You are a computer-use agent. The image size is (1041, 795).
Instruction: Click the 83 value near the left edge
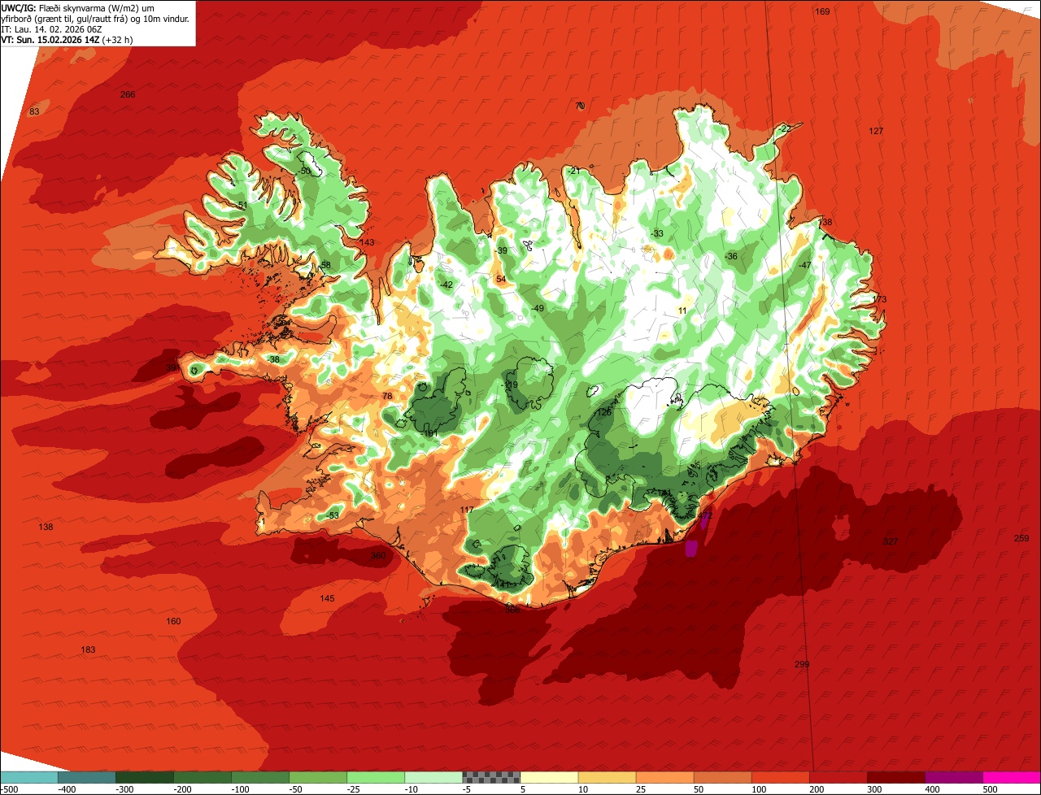click(x=34, y=111)
